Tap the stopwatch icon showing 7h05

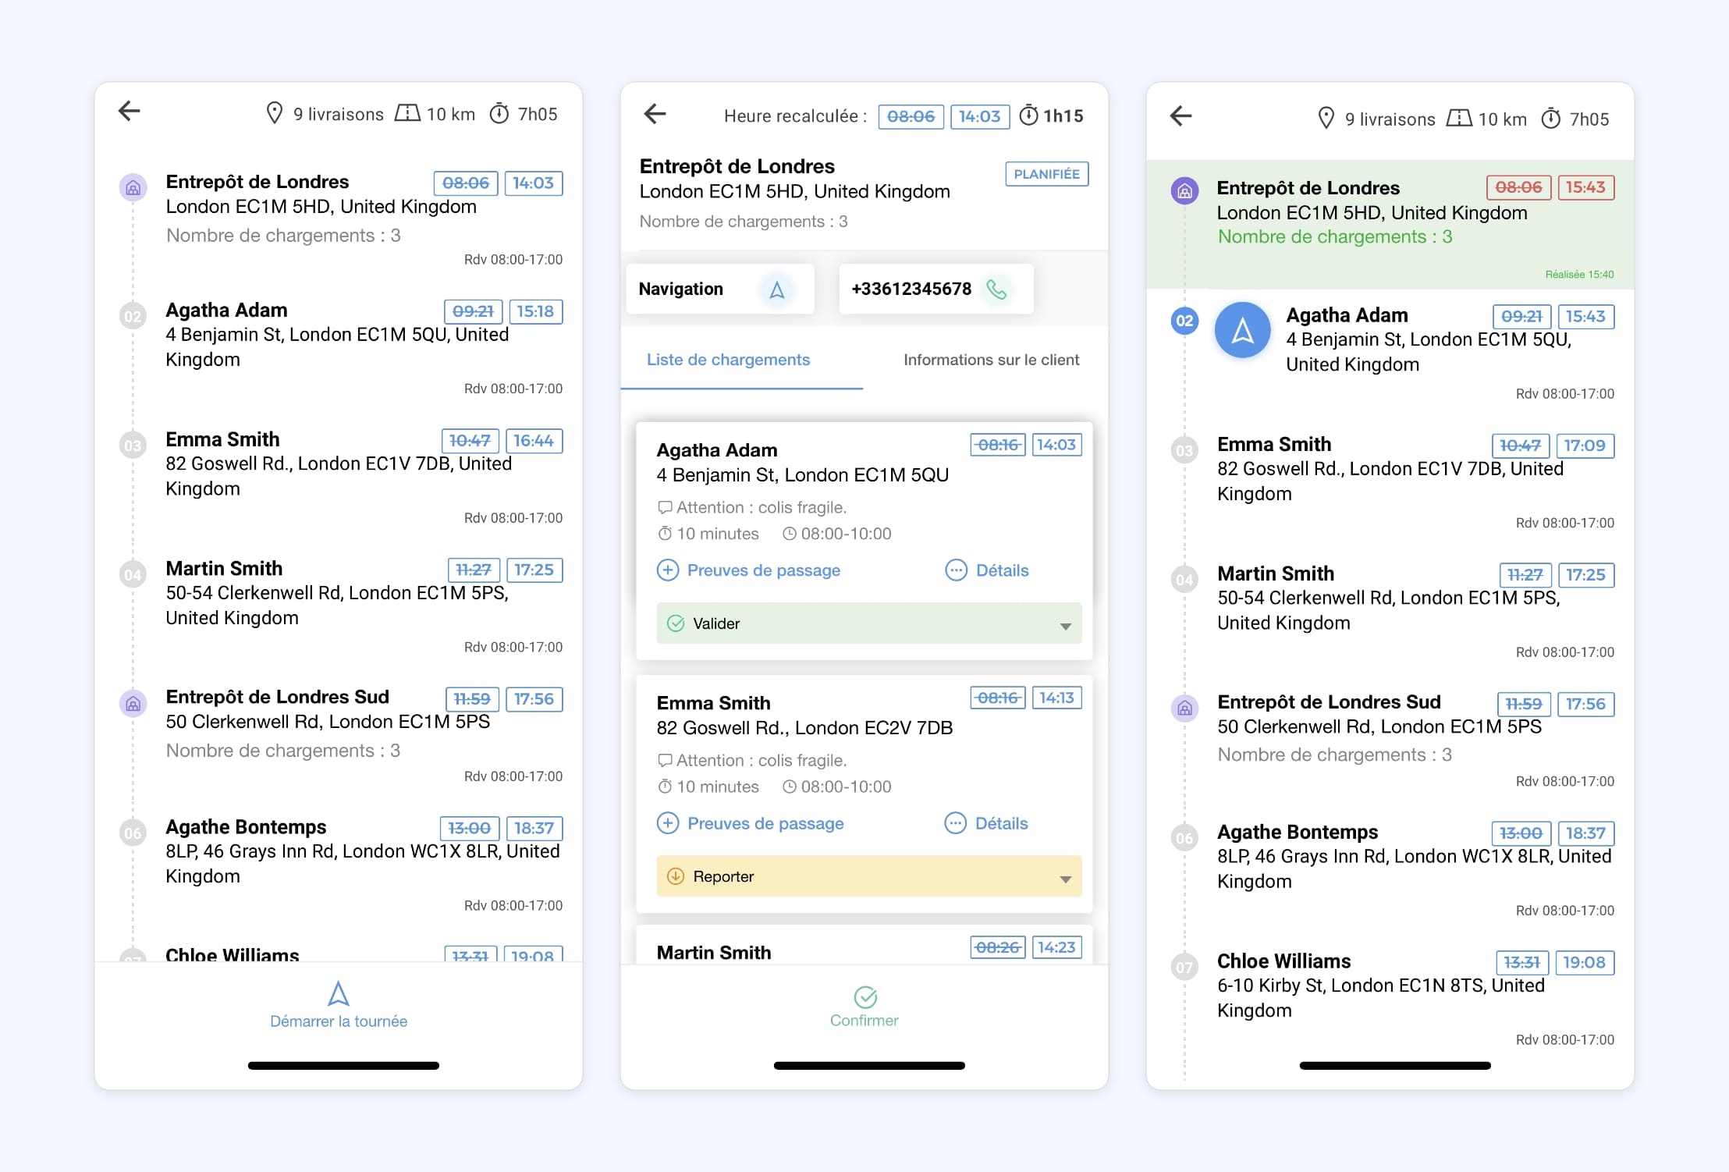500,114
